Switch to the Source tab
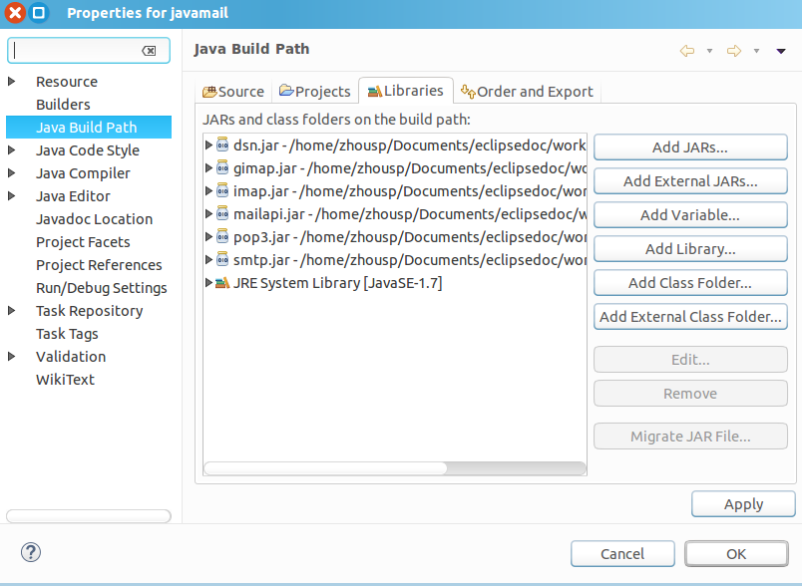Viewport: 802px width, 586px height. tap(233, 92)
